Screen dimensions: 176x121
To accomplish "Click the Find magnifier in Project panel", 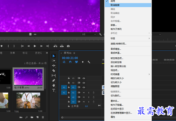I will pyautogui.click(x=26, y=117).
